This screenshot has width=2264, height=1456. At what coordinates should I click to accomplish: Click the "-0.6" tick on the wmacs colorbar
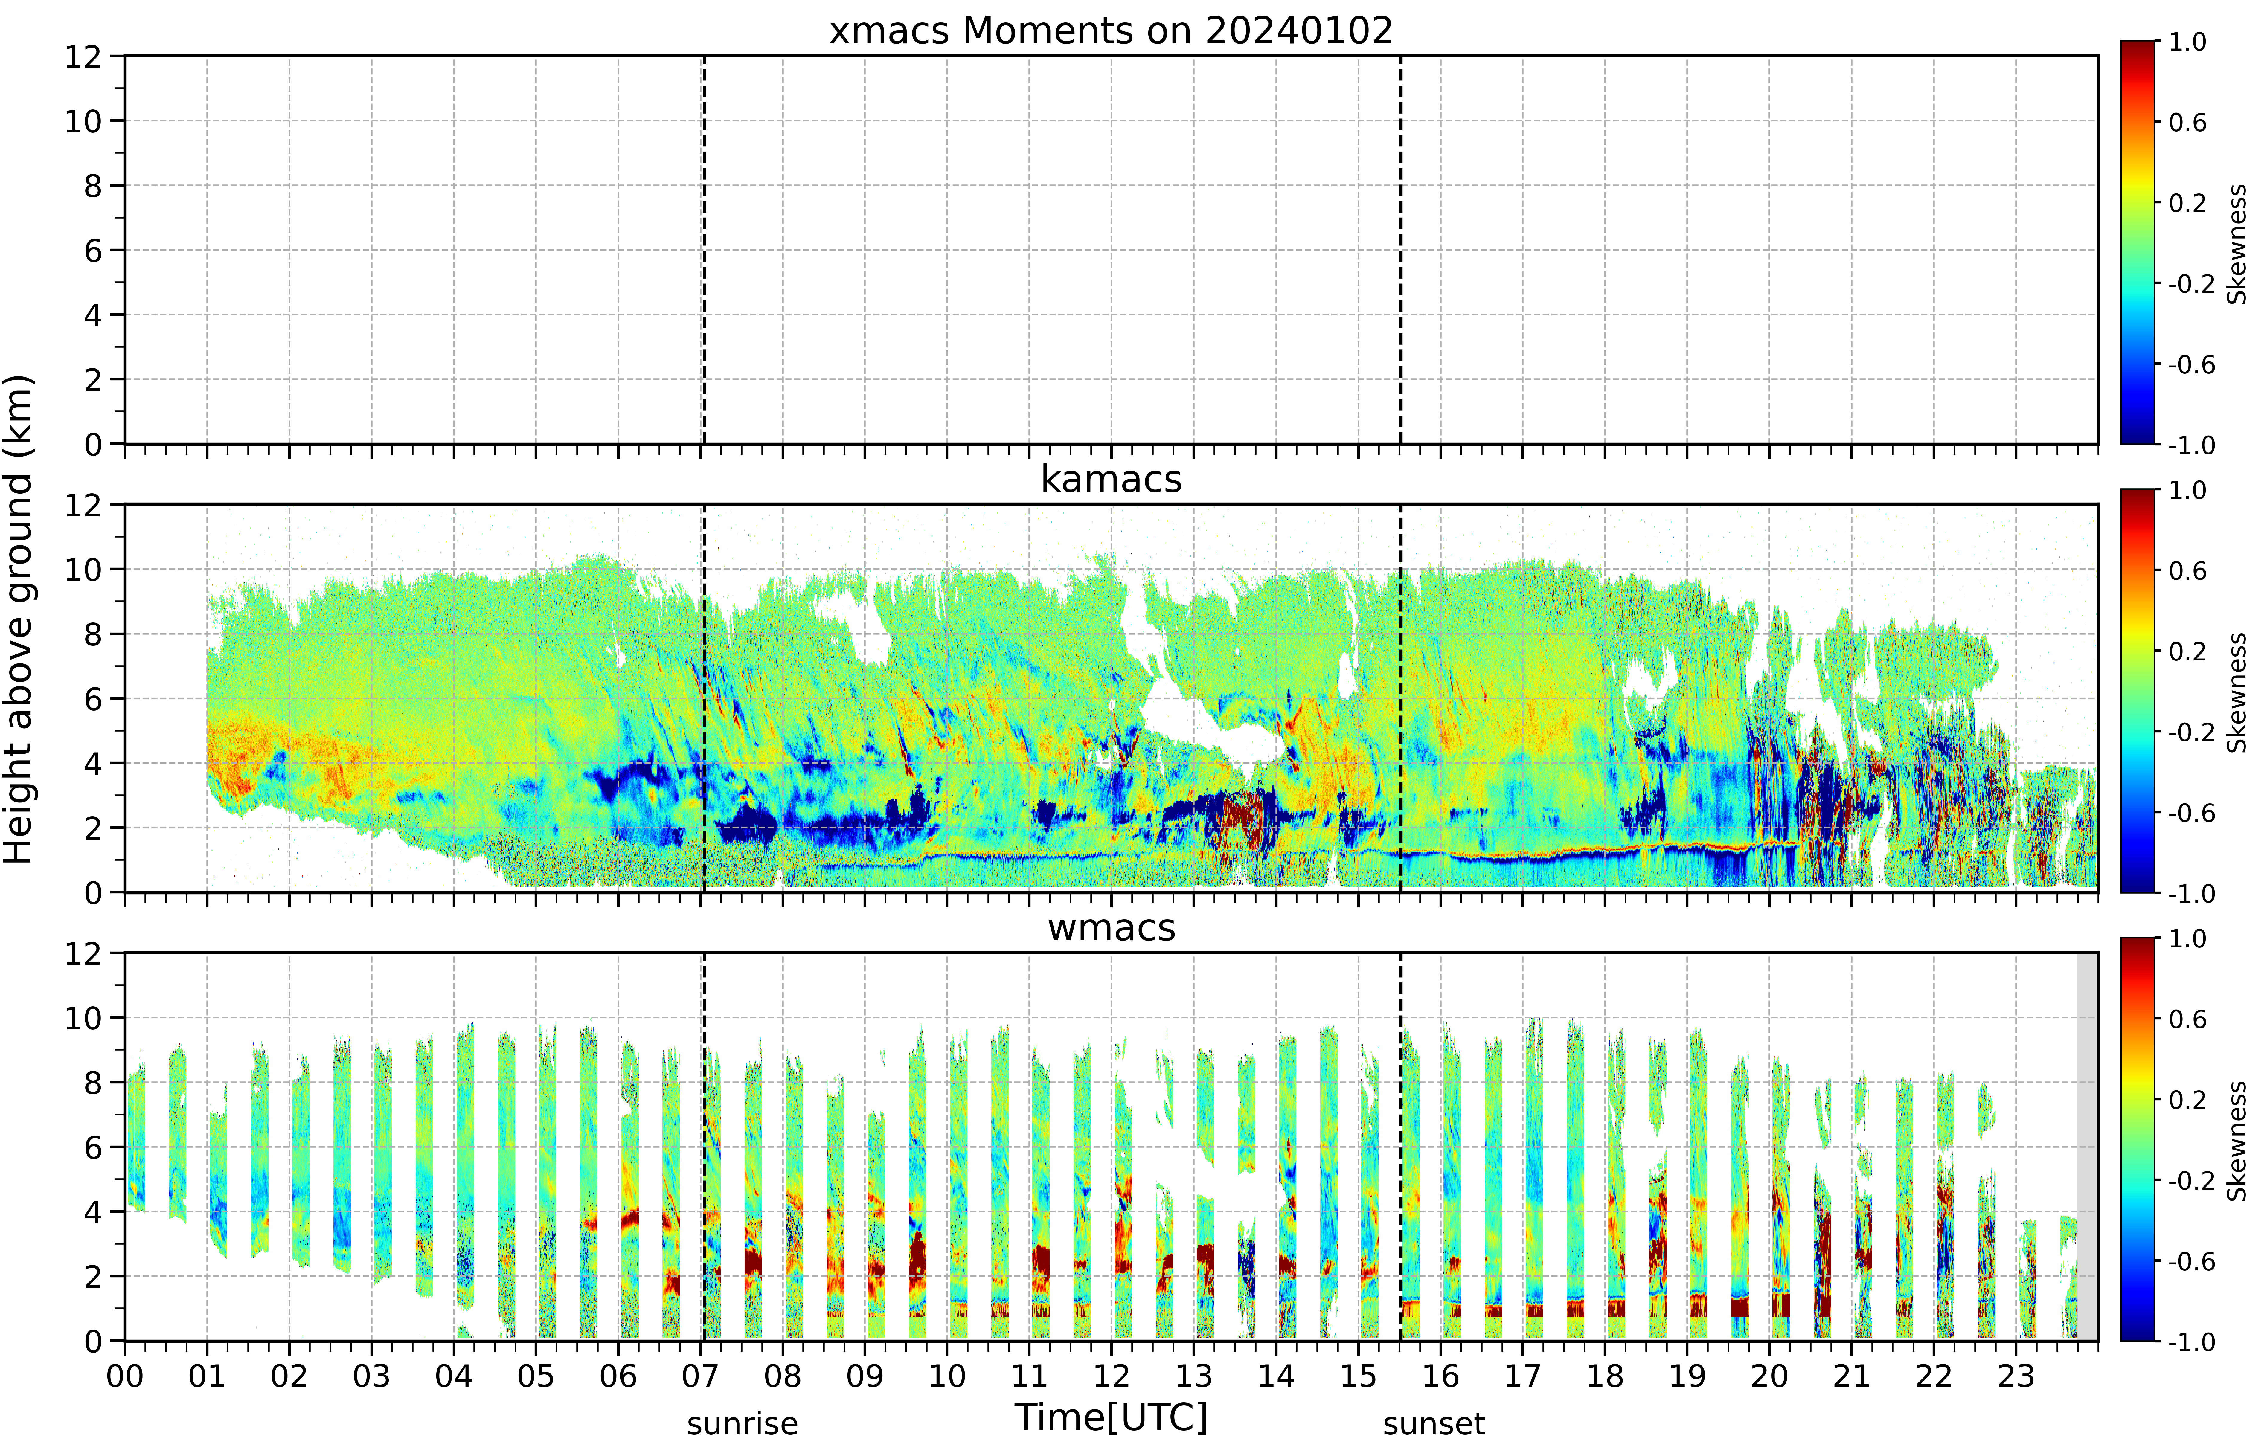tap(2192, 1261)
